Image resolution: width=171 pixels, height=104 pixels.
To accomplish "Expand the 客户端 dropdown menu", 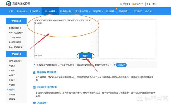I will coord(150,11).
